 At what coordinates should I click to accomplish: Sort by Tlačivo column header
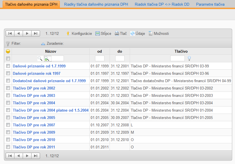pyautogui.click(x=181, y=51)
